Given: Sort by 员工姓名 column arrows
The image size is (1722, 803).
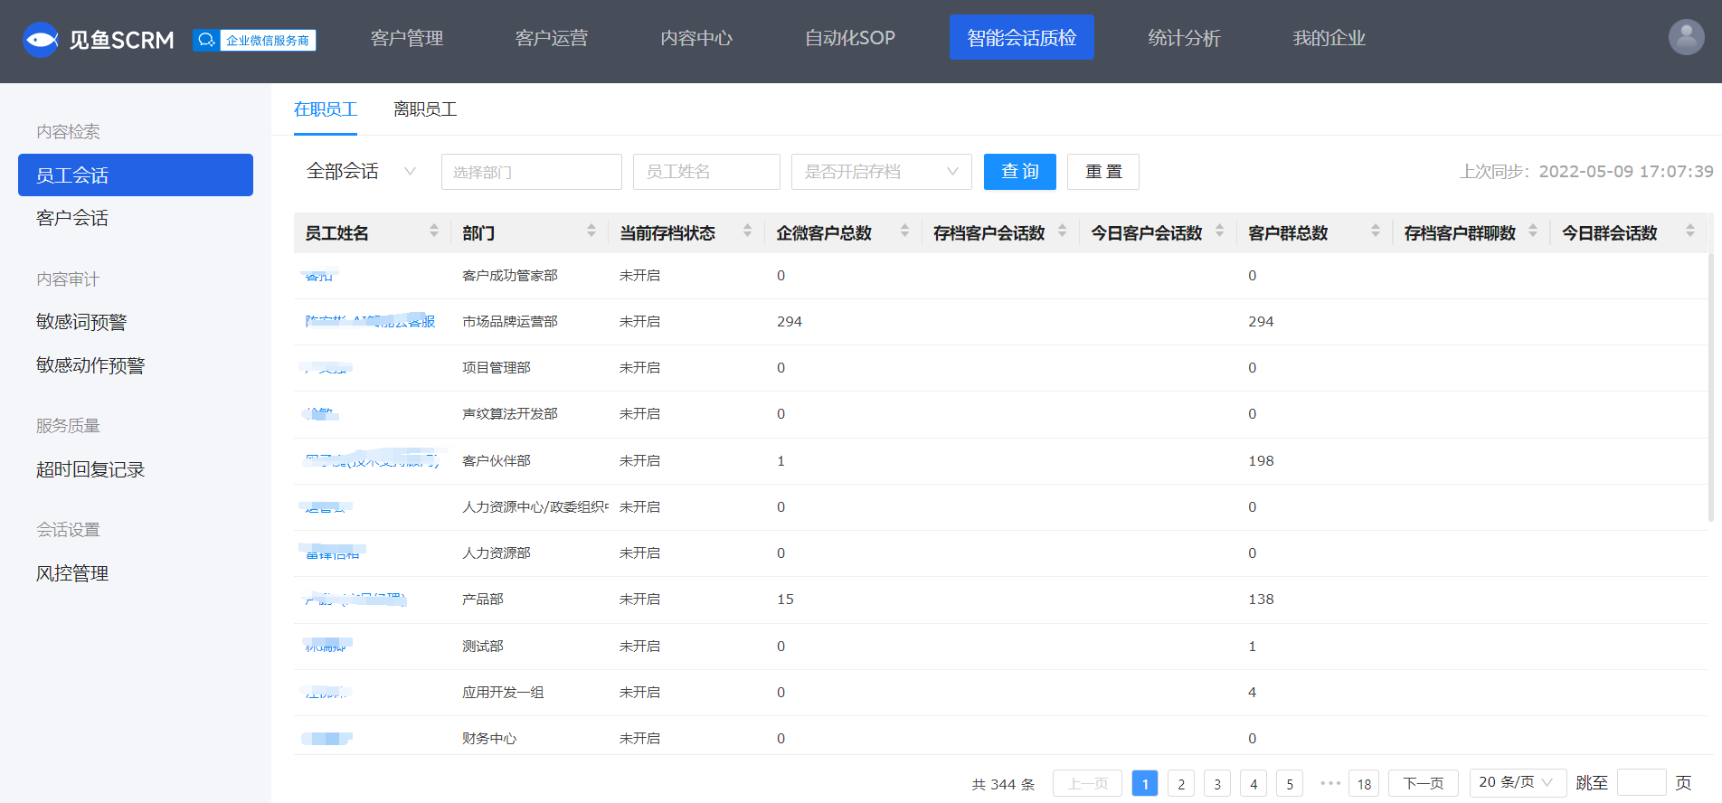Looking at the screenshot, I should click(x=434, y=231).
